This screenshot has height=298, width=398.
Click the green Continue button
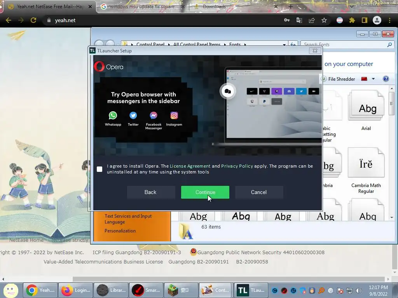(205, 192)
